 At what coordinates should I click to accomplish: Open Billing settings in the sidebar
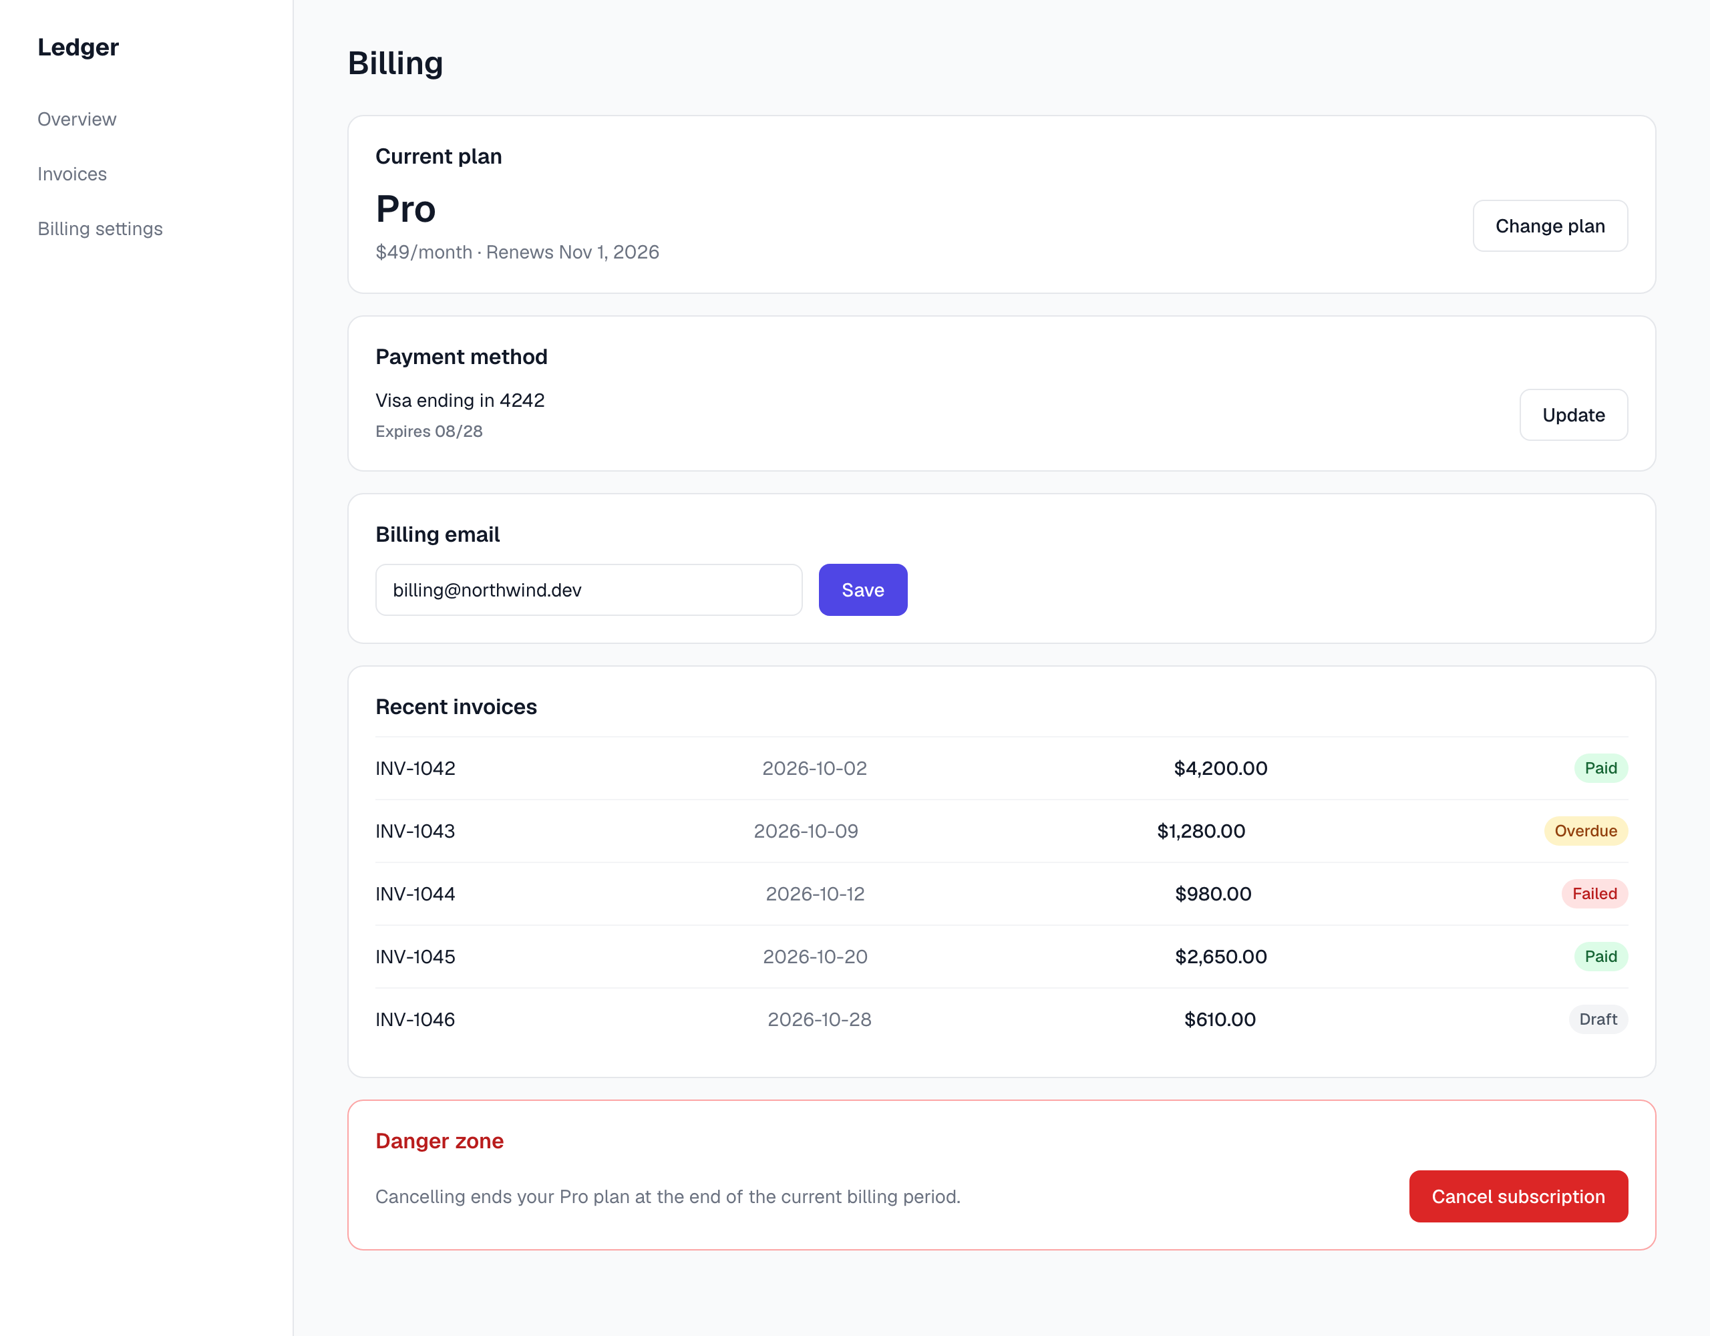tap(100, 228)
